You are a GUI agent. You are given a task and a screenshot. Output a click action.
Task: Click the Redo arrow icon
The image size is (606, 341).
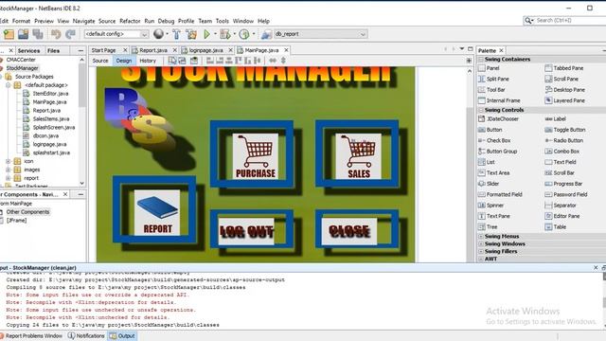70,34
